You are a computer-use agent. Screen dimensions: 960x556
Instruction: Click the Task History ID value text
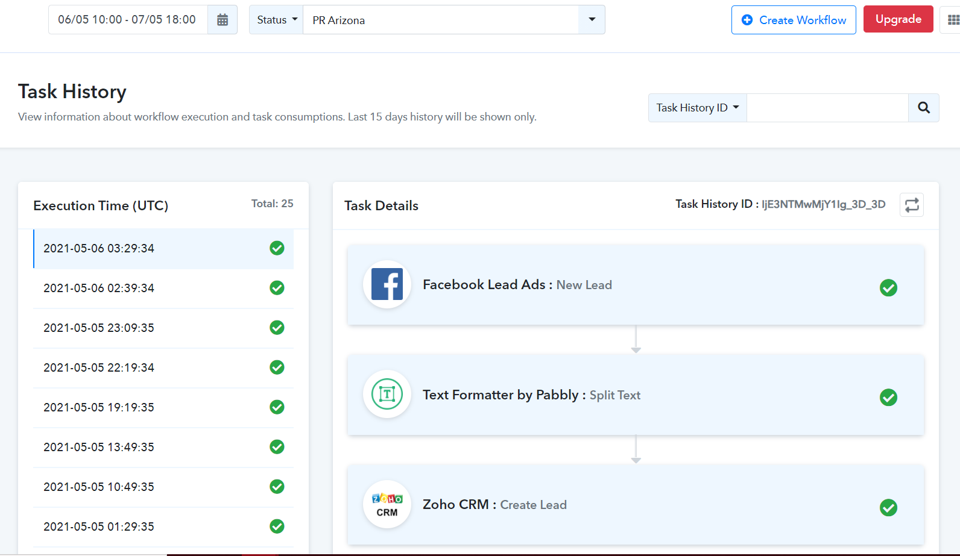(823, 204)
